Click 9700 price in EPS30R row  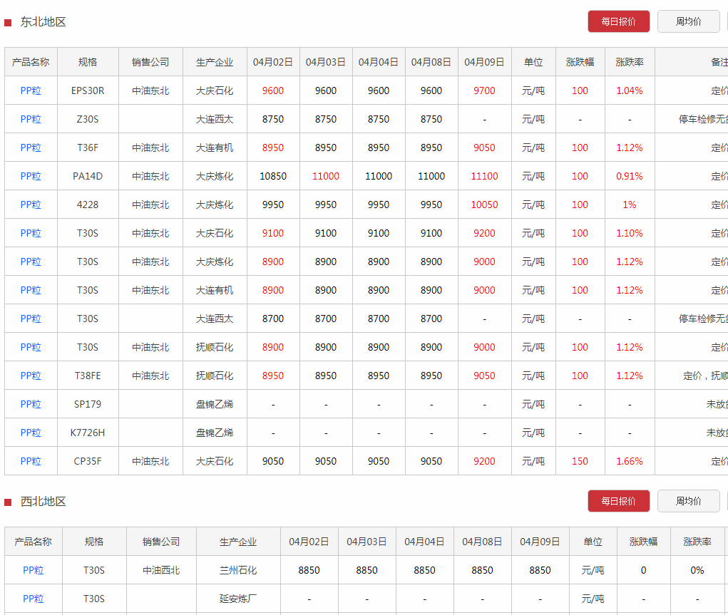pyautogui.click(x=484, y=91)
